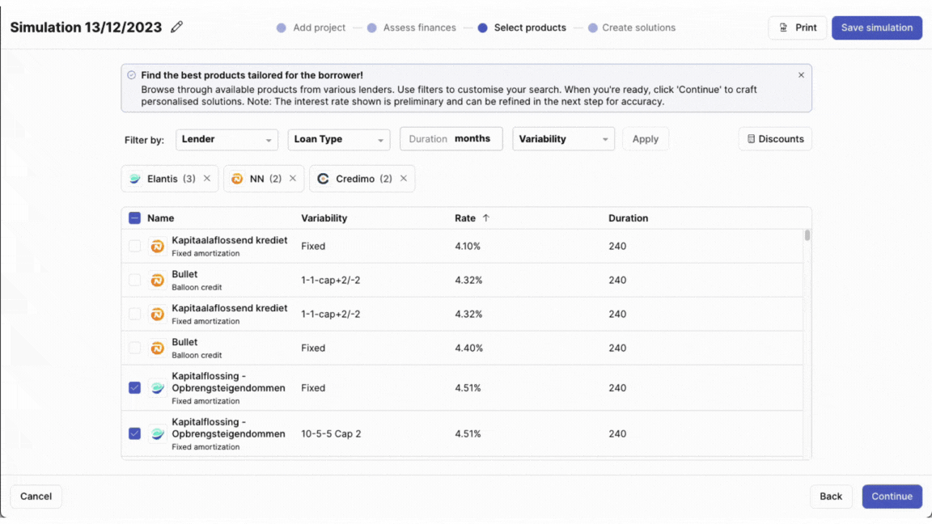Check the Bullet Fixed 4.40% row
This screenshot has width=932, height=524.
(134, 348)
